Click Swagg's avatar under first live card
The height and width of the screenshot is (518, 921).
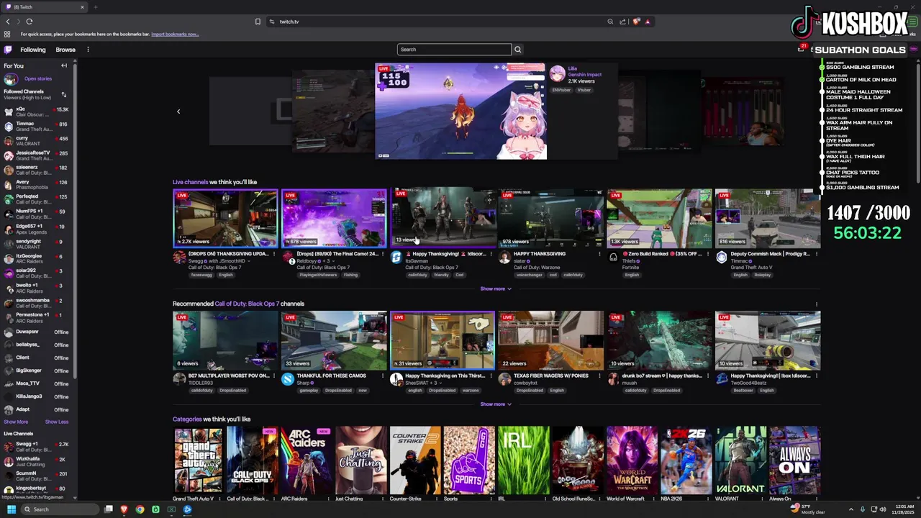[179, 258]
